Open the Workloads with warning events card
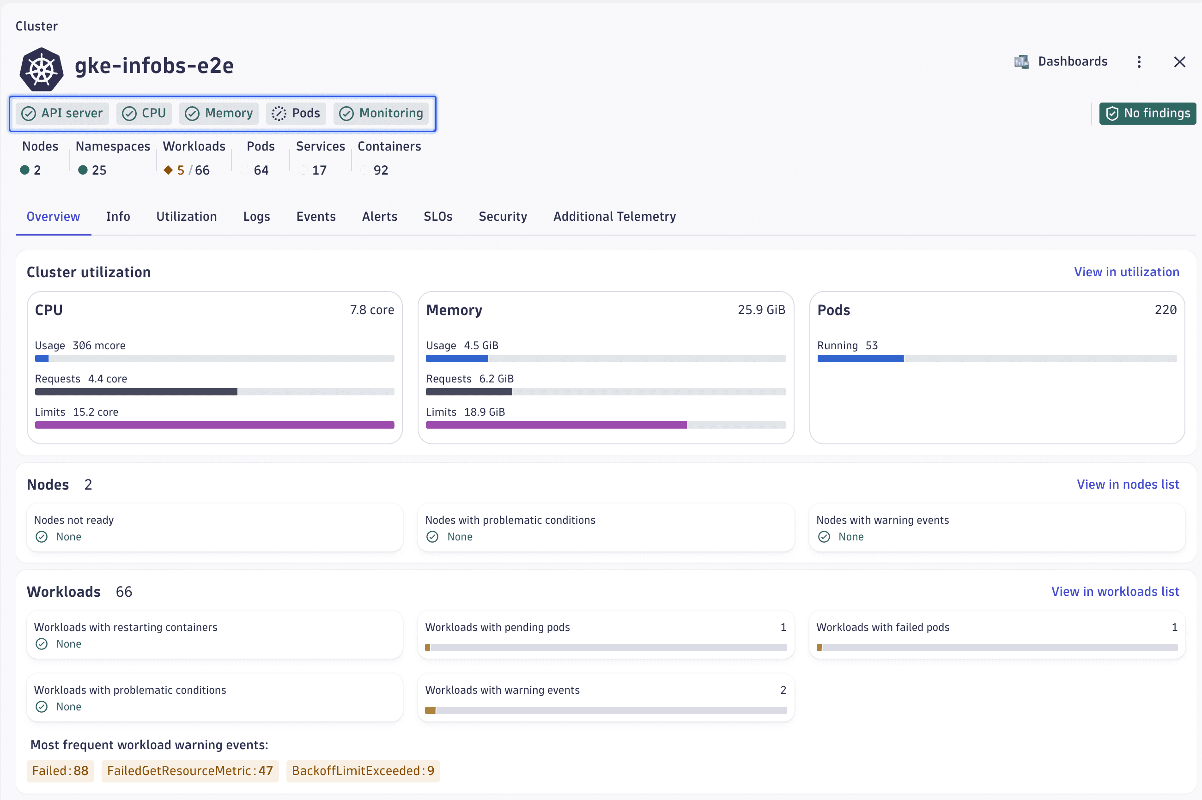1202x800 pixels. [x=606, y=697]
